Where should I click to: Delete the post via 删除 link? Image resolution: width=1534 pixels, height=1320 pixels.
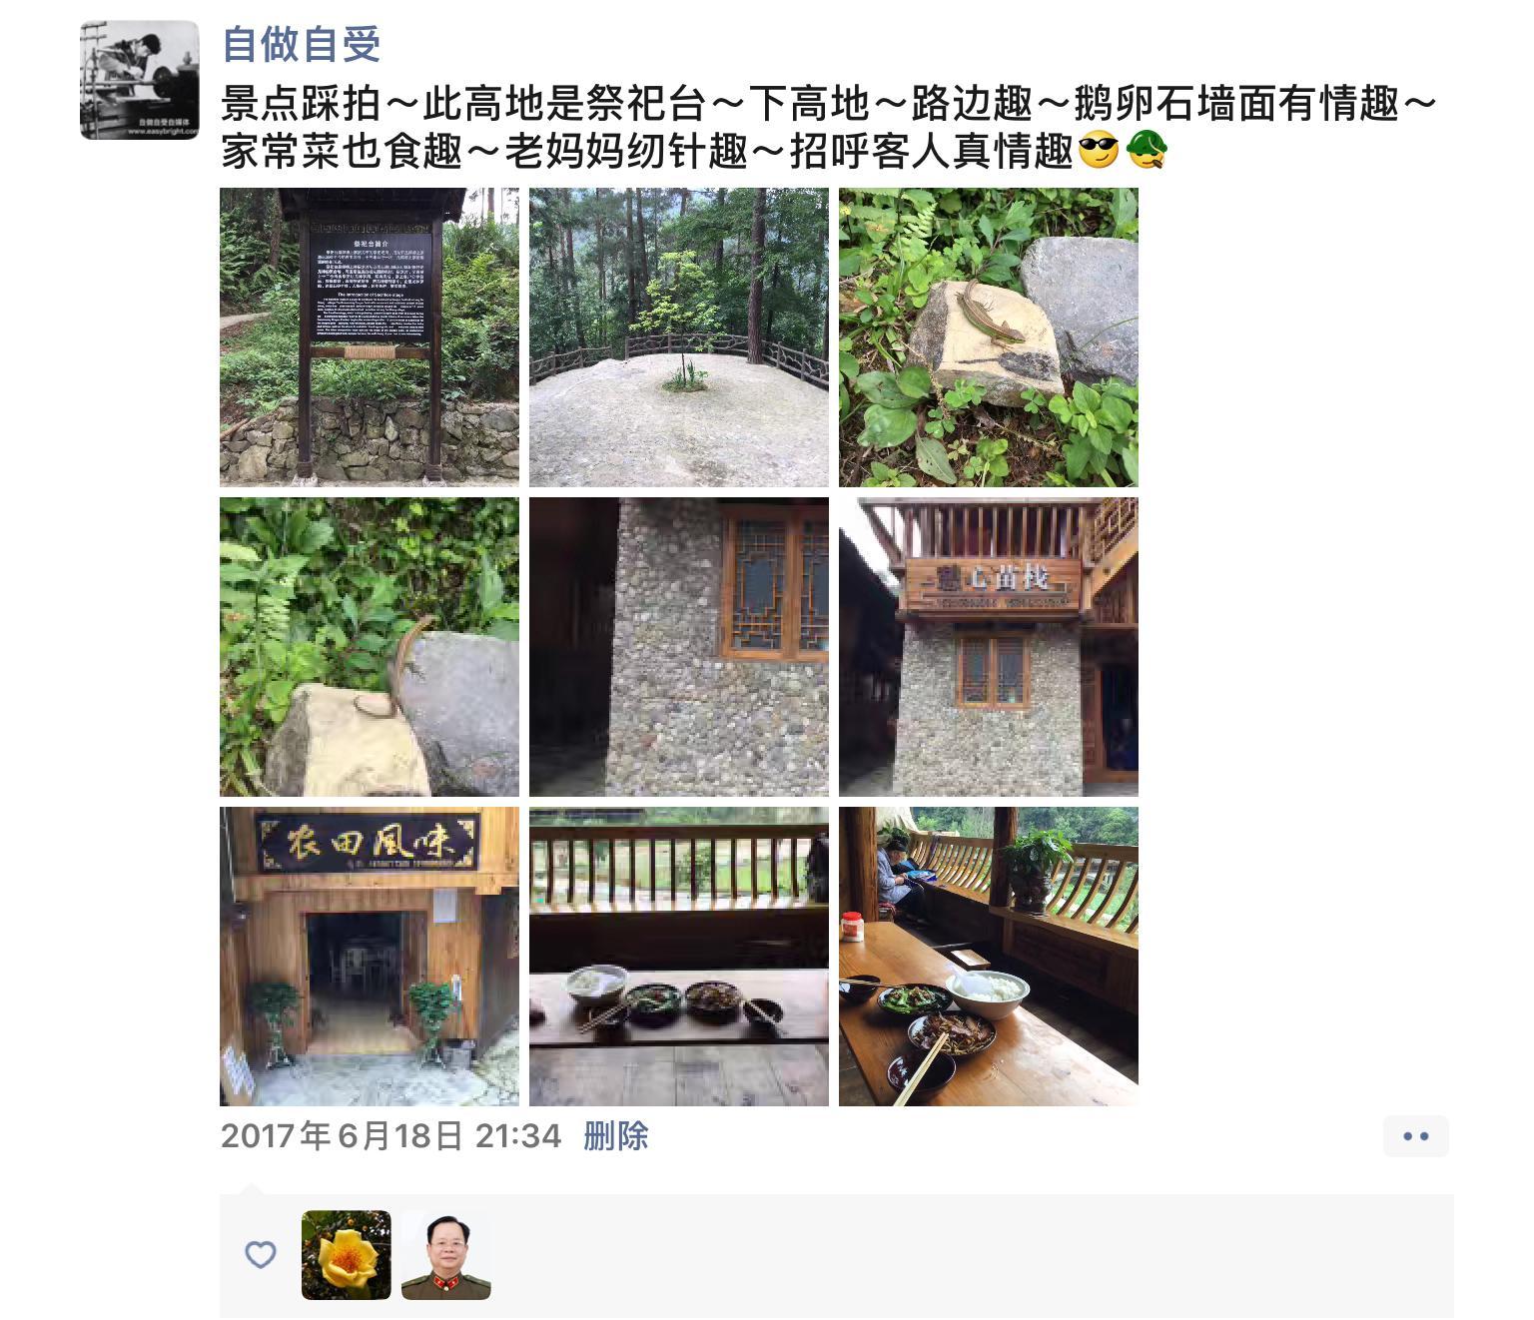(x=616, y=1136)
